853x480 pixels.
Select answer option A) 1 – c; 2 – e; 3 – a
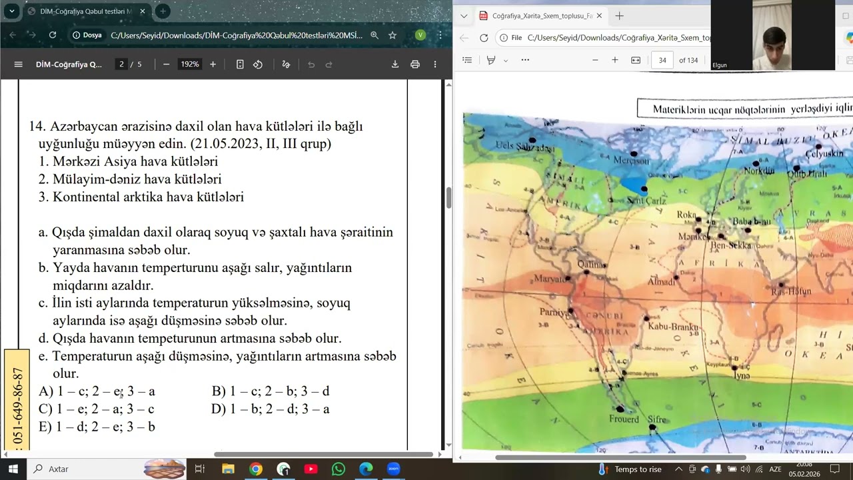97,391
